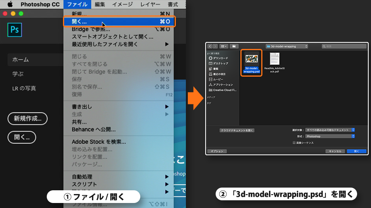Image resolution: width=371 pixels, height=208 pixels.
Task: Open the Apple menu
Action: pos(10,4)
